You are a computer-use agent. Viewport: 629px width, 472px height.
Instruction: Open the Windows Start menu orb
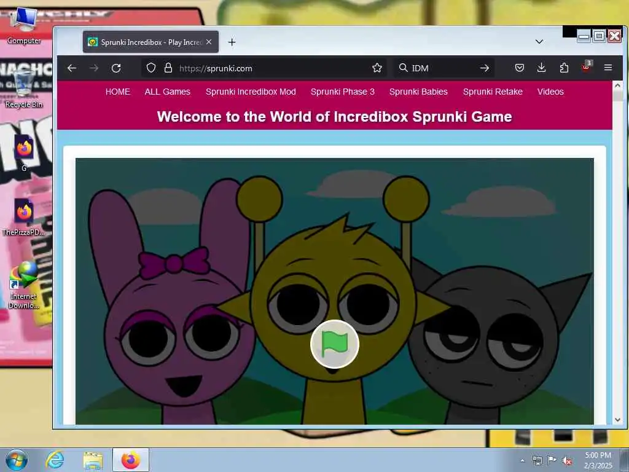point(17,460)
